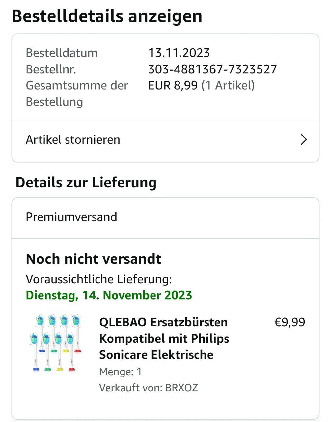Tap the (1 Artikel) item count

pyautogui.click(x=228, y=85)
